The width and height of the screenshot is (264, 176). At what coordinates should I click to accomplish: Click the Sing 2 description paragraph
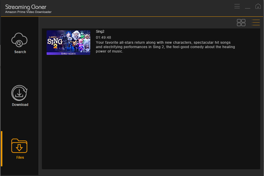(x=165, y=47)
